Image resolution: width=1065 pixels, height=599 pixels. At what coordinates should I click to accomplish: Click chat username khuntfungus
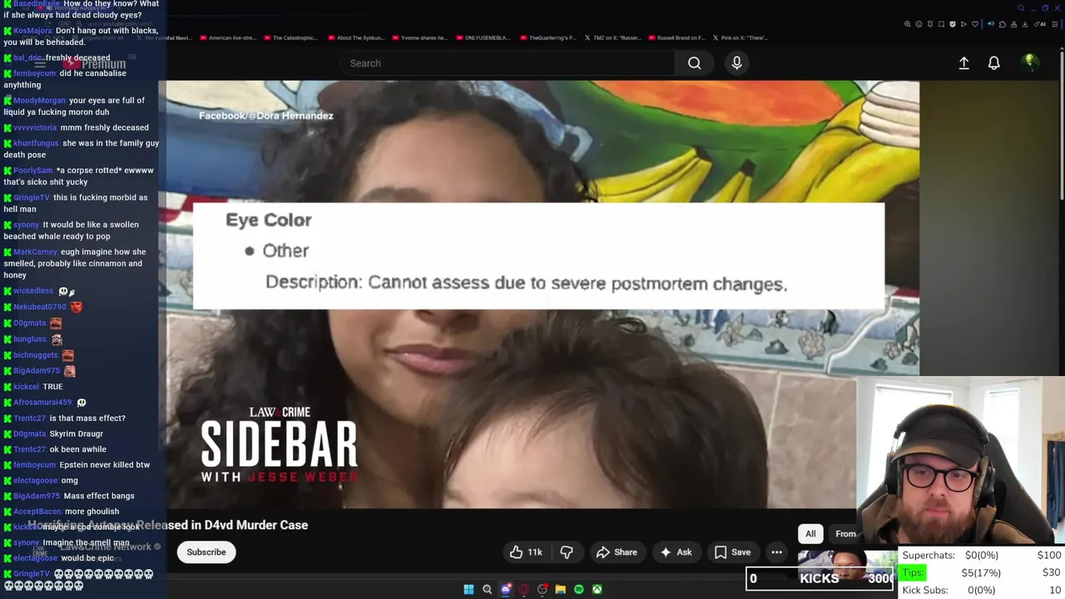pyautogui.click(x=37, y=143)
